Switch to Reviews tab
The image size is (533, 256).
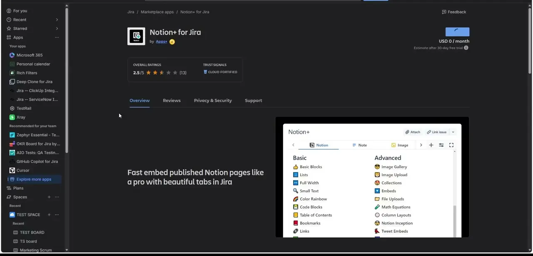tap(172, 101)
